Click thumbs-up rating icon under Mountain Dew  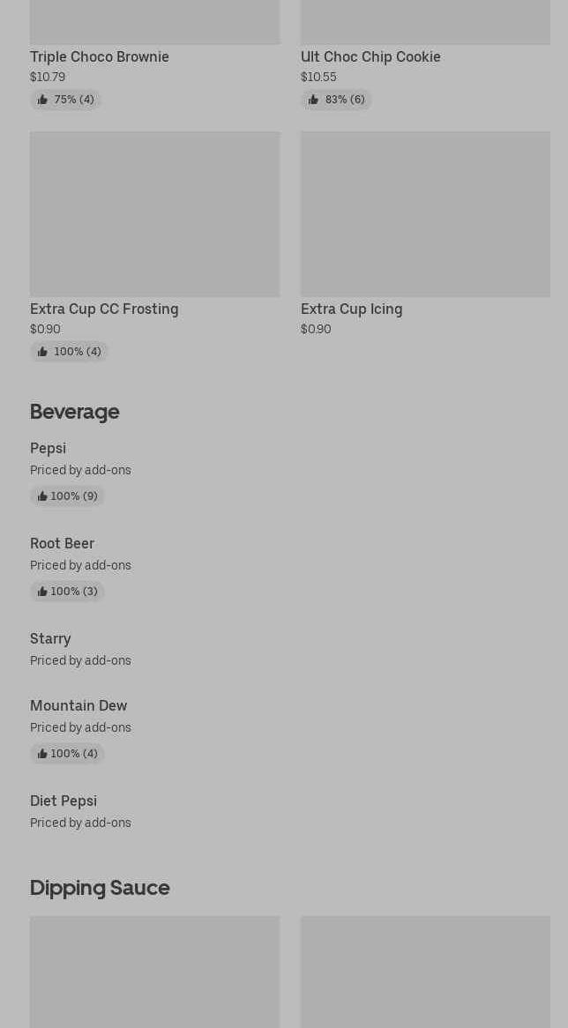[42, 754]
